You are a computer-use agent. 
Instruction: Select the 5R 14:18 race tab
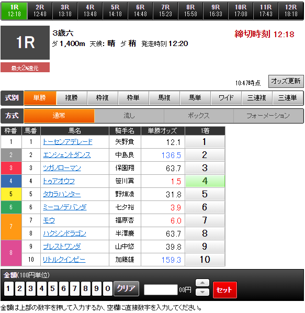coord(115,11)
